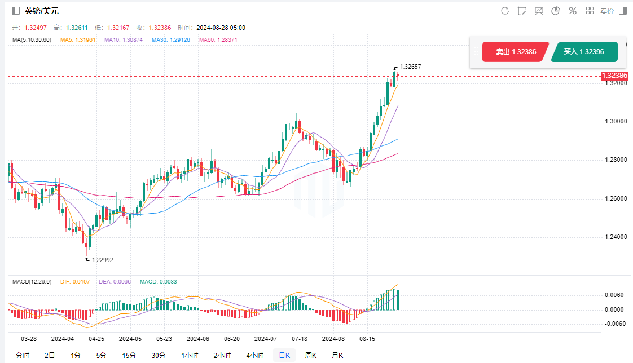Select the 15分 interval tab
This screenshot has height=363, width=633.
[x=129, y=355]
